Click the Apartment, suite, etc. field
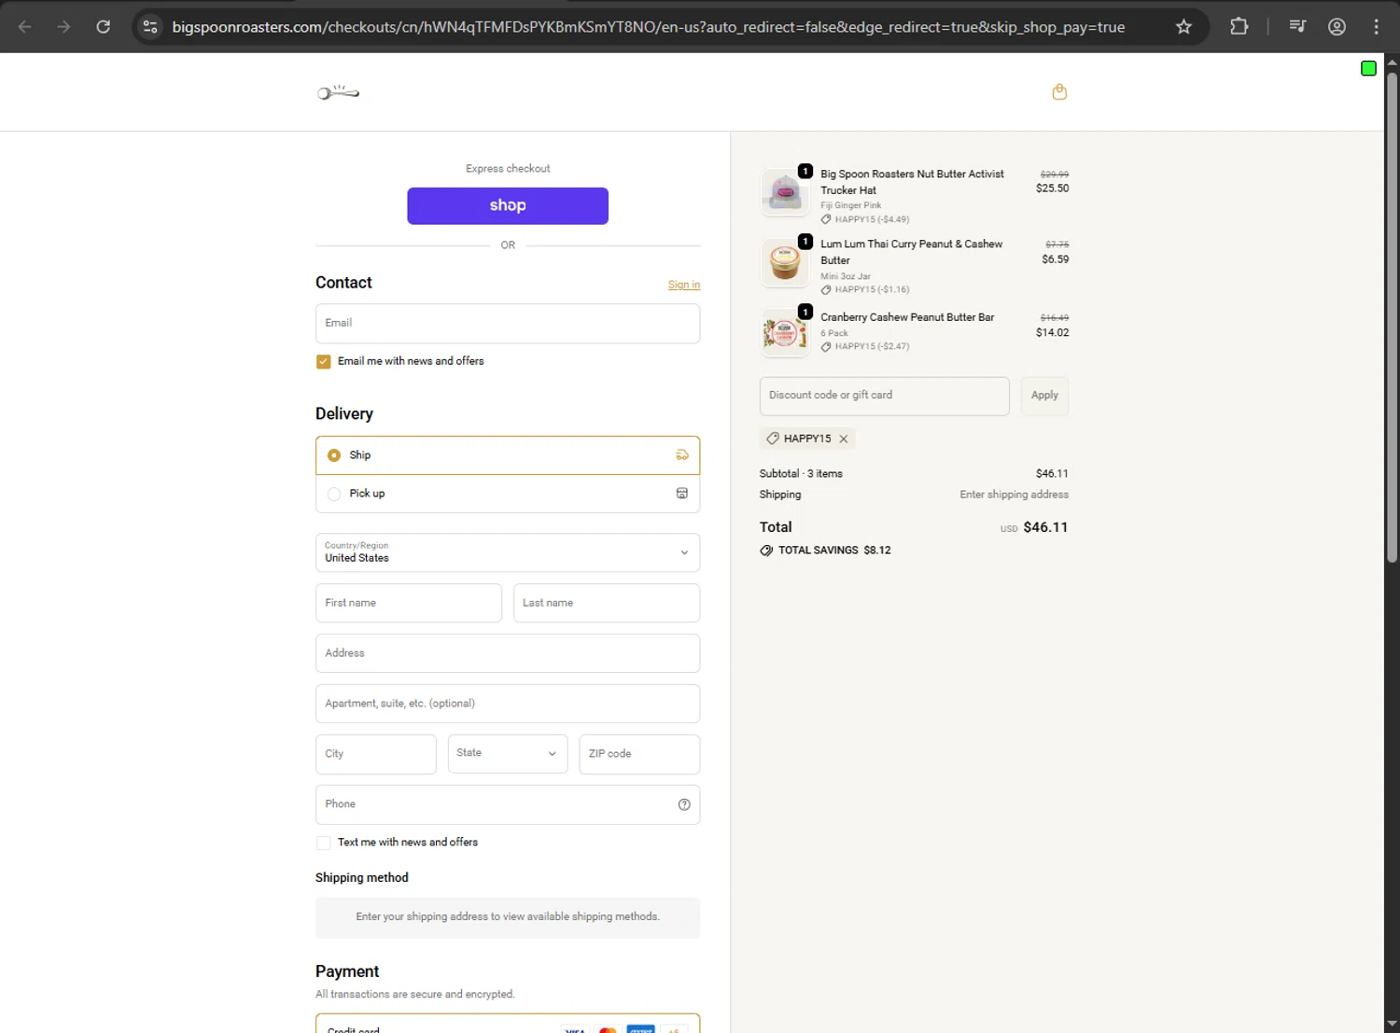1400x1033 pixels. tap(508, 704)
